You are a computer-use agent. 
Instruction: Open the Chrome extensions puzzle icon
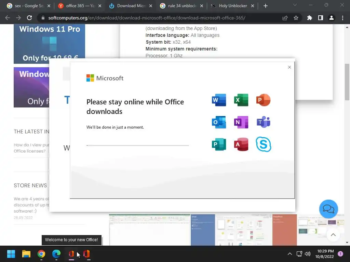point(309,18)
